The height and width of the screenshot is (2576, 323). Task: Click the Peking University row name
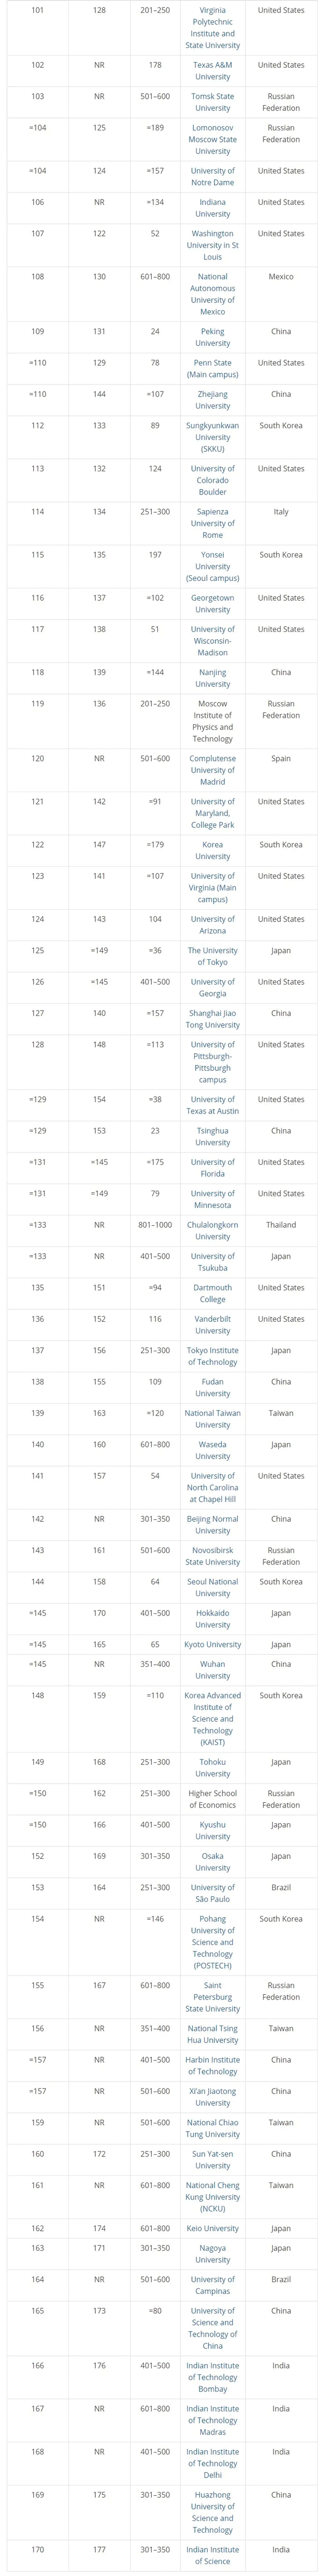click(212, 337)
